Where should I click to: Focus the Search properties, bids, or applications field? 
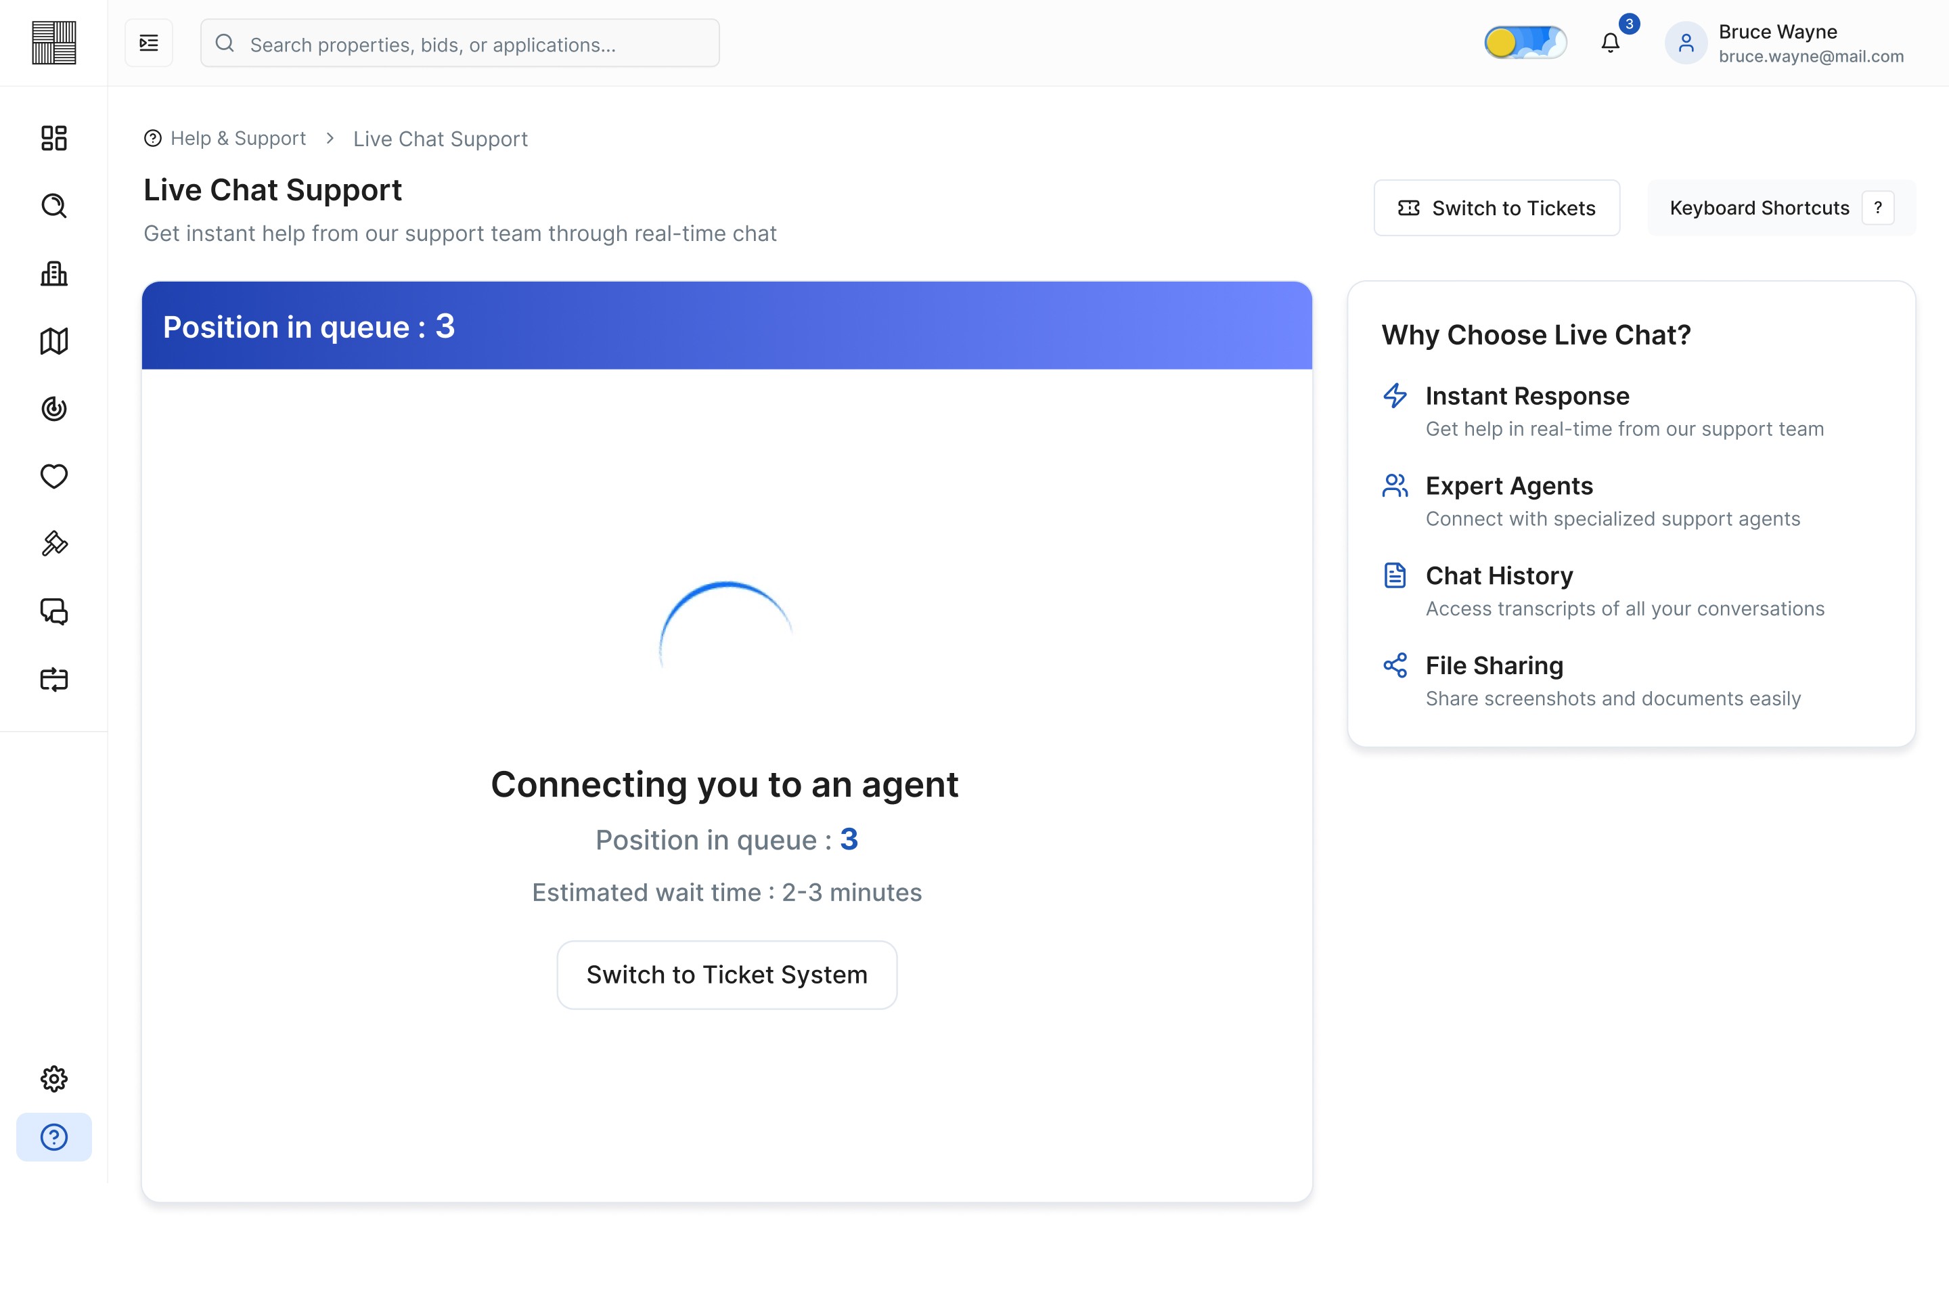[460, 43]
